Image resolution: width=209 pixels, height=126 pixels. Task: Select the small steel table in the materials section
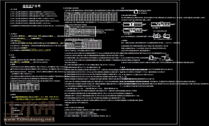25,86
